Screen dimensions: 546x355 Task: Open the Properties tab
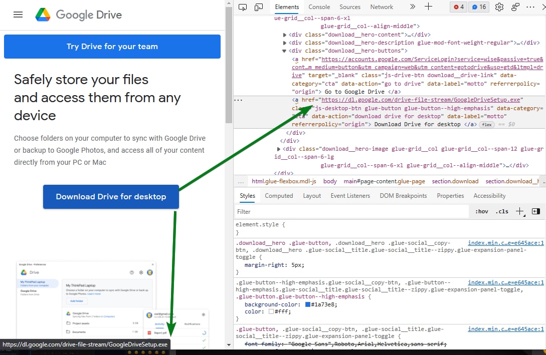point(450,196)
